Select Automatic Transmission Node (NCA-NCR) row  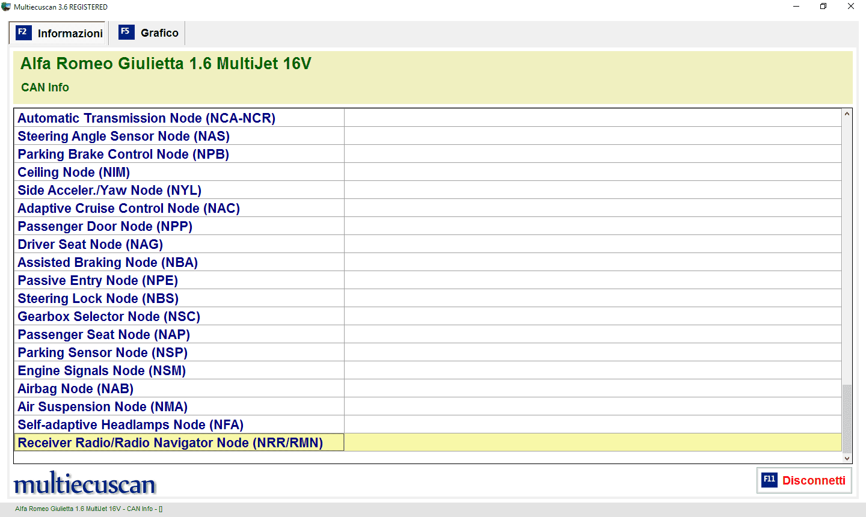(428, 118)
